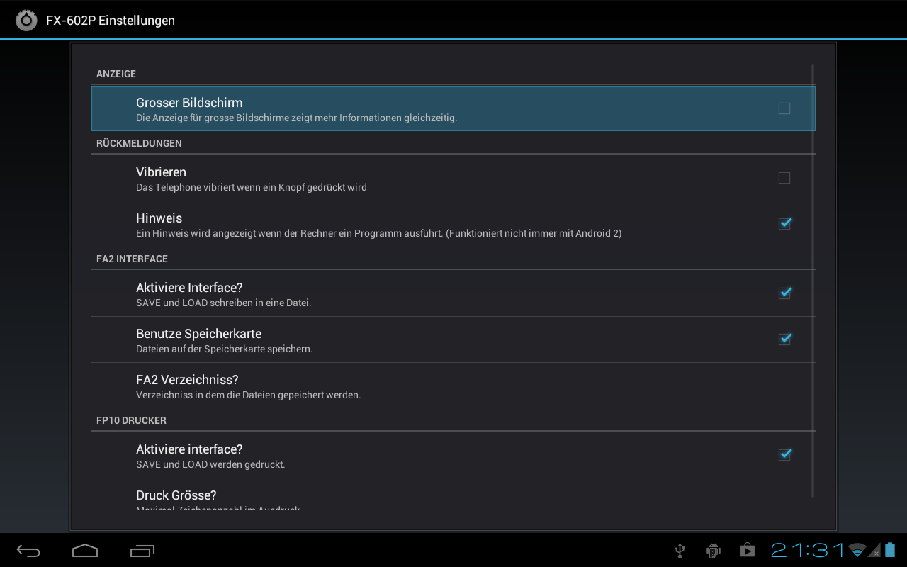Tap the Android debug robot icon
The width and height of the screenshot is (907, 567).
point(714,551)
